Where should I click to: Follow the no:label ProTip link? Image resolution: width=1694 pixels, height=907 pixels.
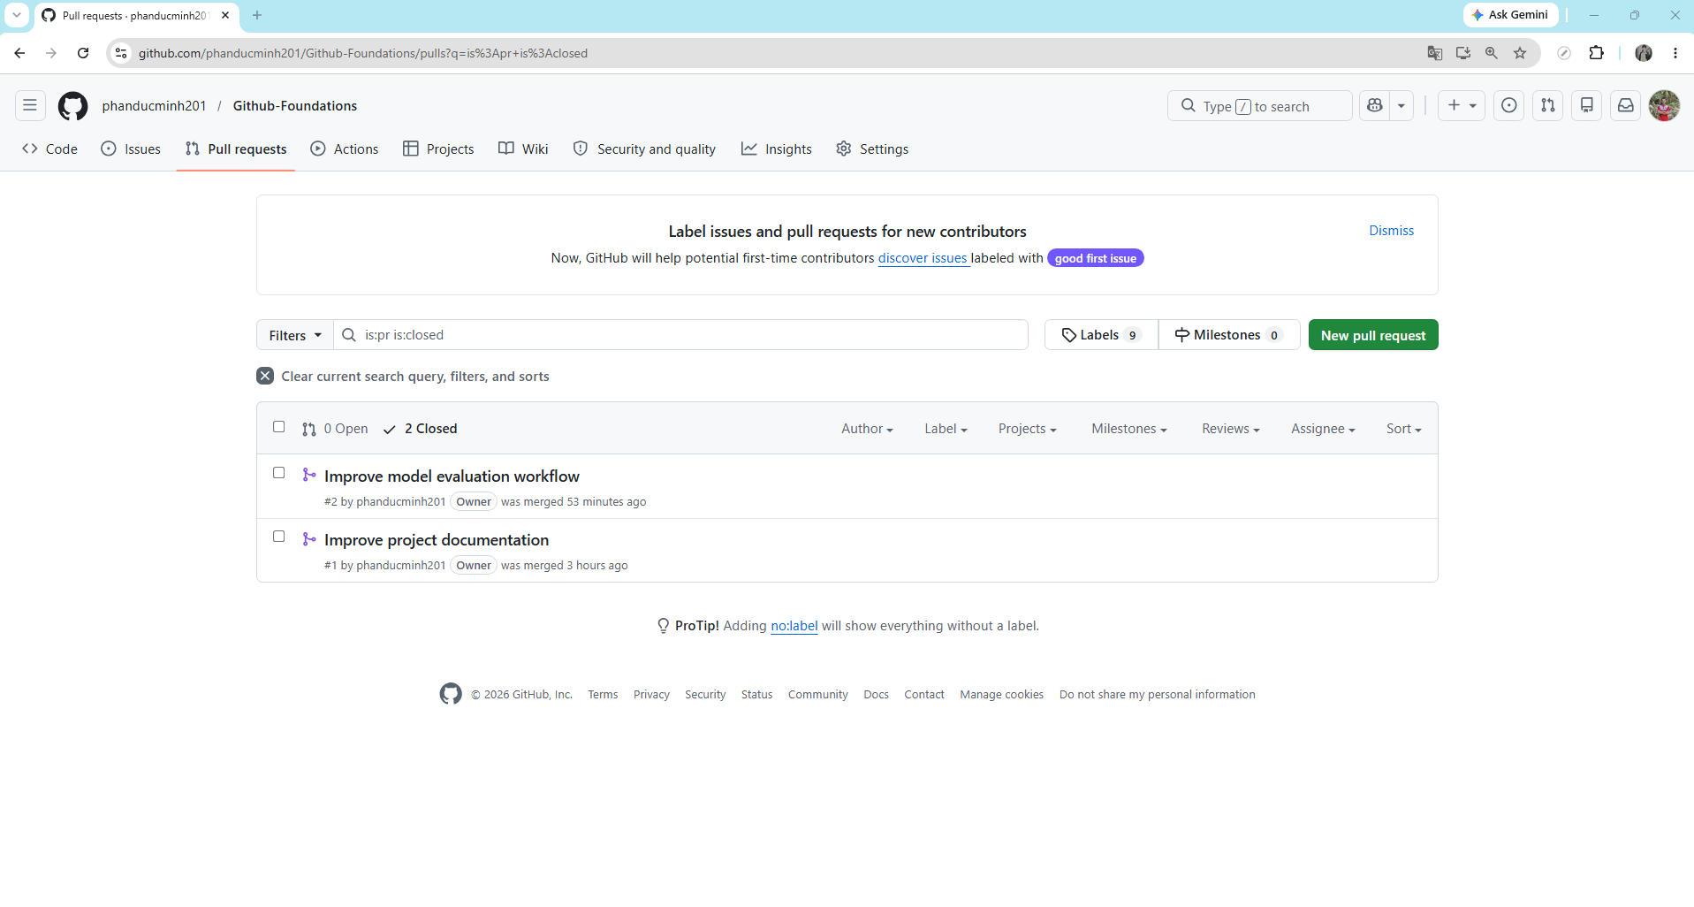(x=794, y=626)
